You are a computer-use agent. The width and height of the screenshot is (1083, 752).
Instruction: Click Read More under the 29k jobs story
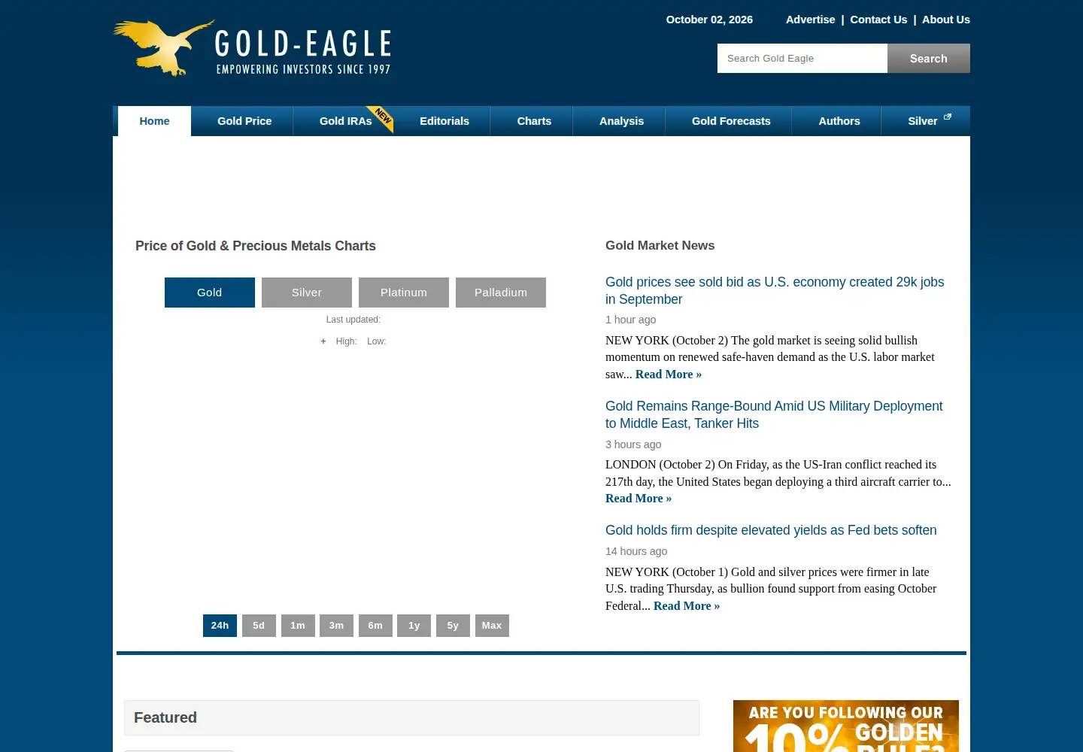(x=669, y=374)
